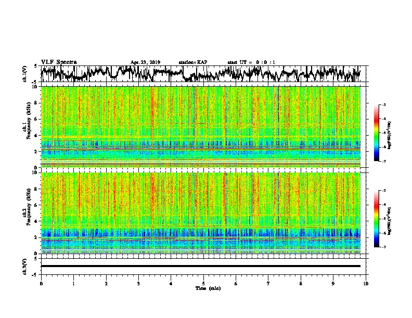Click the ch.1(V) axis label of the waveform
Screen dimensions: 412x318
point(25,73)
